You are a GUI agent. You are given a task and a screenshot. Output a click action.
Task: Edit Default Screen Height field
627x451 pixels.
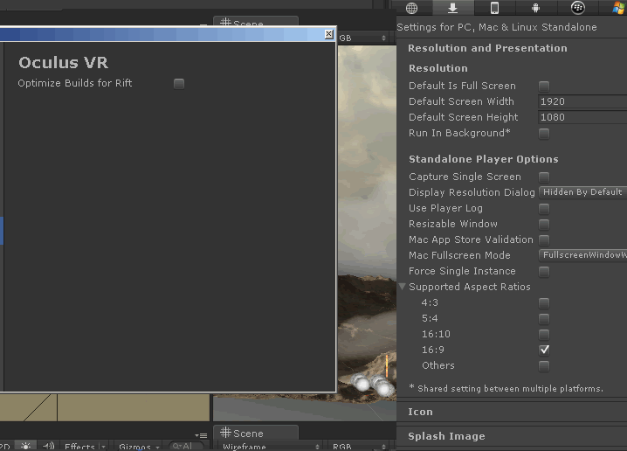(582, 117)
